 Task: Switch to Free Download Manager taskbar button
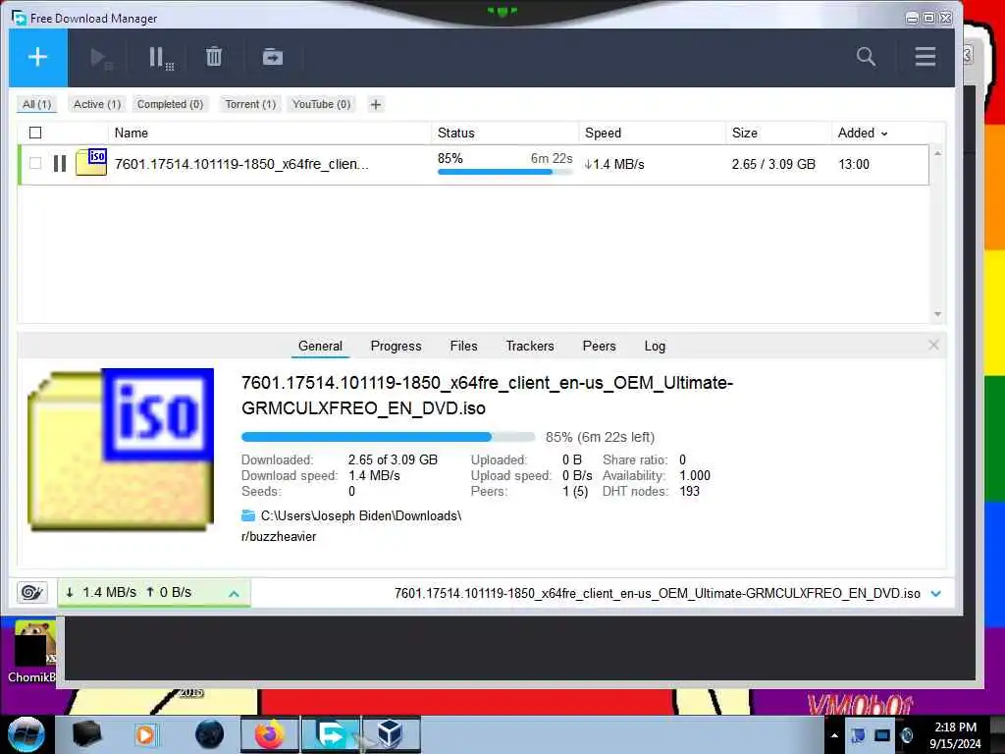click(x=331, y=734)
